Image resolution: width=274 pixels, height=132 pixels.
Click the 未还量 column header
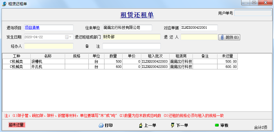click(227, 56)
